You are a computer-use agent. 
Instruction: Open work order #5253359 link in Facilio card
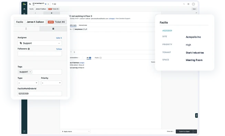[x=167, y=31]
